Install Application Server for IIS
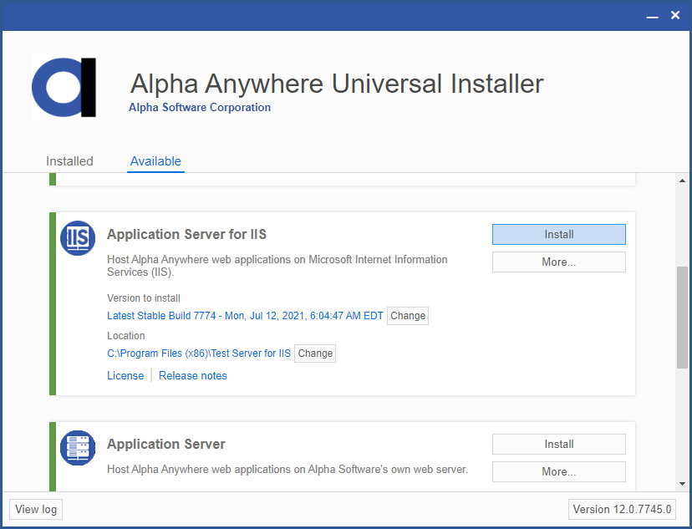 tap(559, 234)
